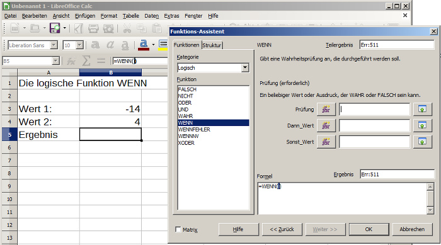Open the Hilfe menu

pos(213,16)
